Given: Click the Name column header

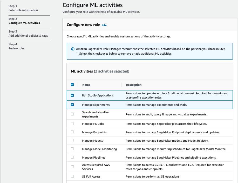Looking at the screenshot, I should 86,85.
